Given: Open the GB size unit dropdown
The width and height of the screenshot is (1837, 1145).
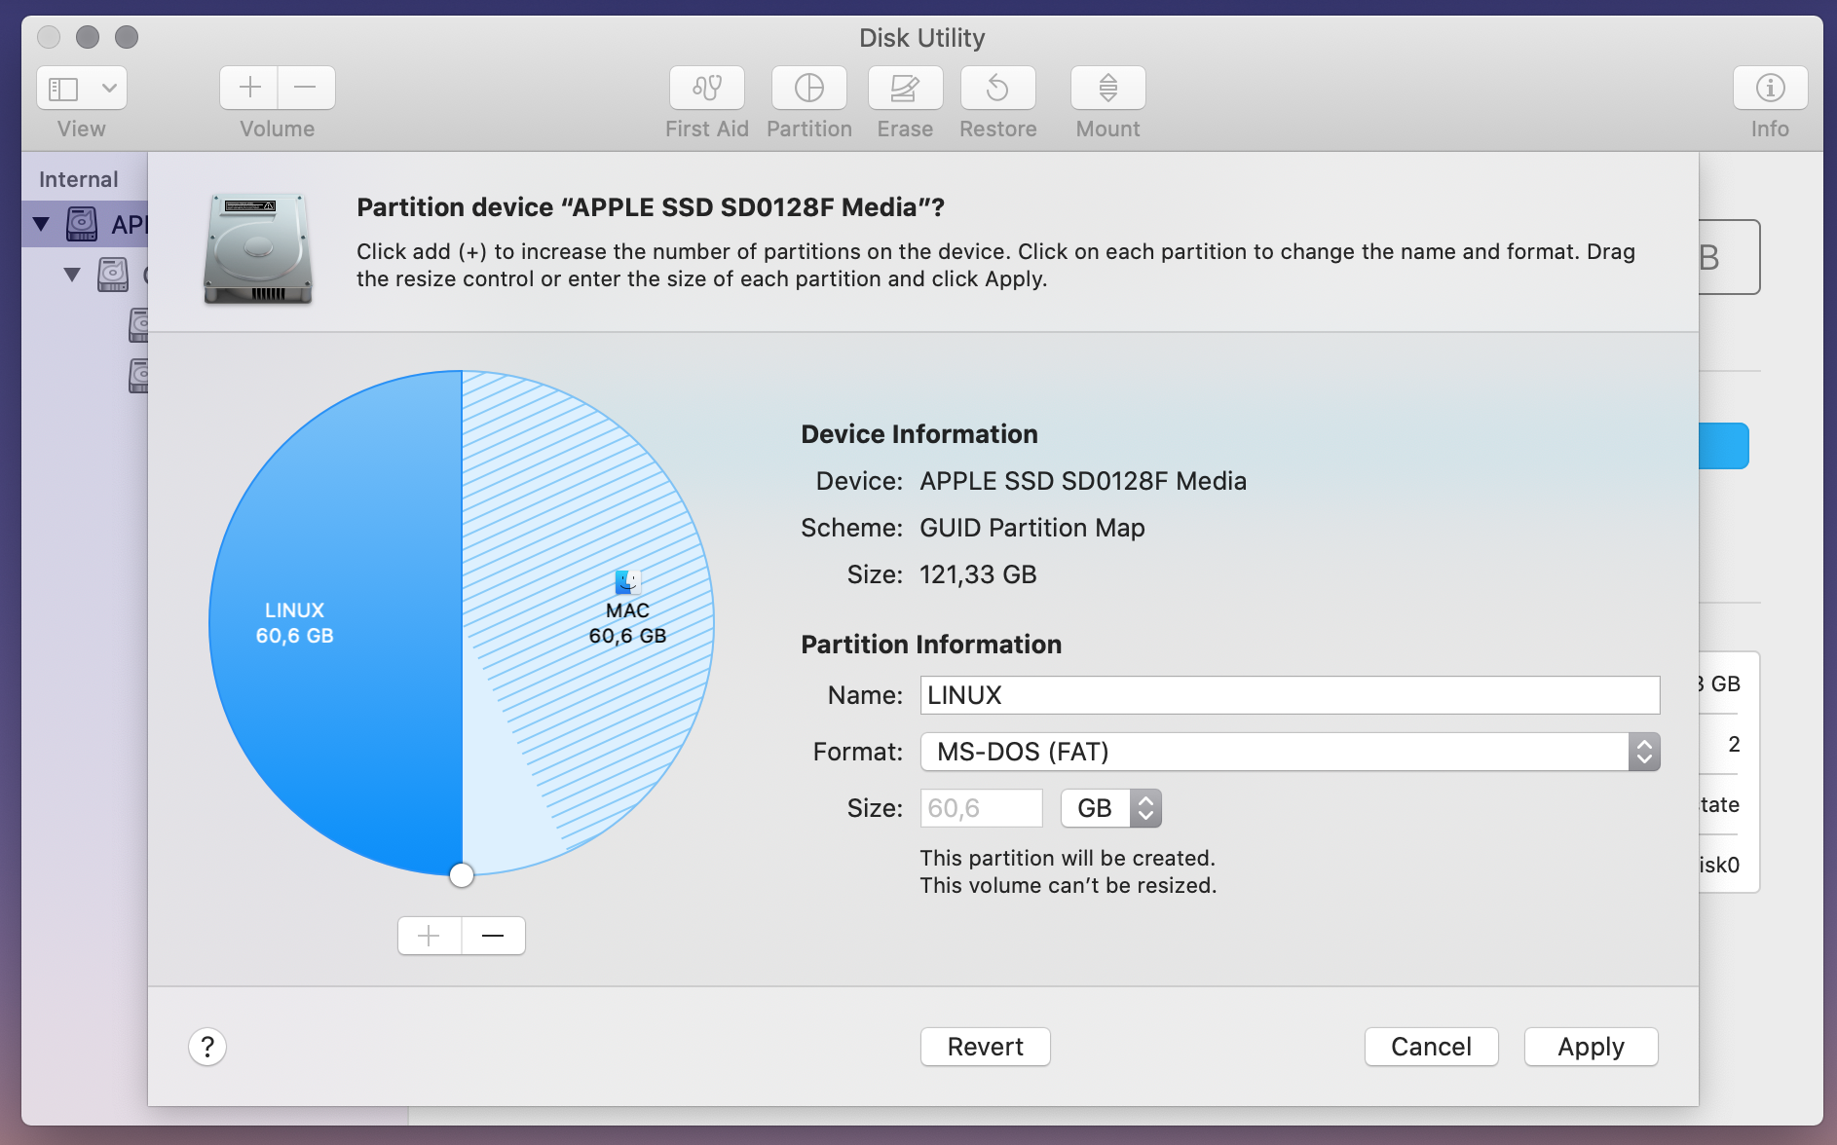Looking at the screenshot, I should [x=1111, y=808].
